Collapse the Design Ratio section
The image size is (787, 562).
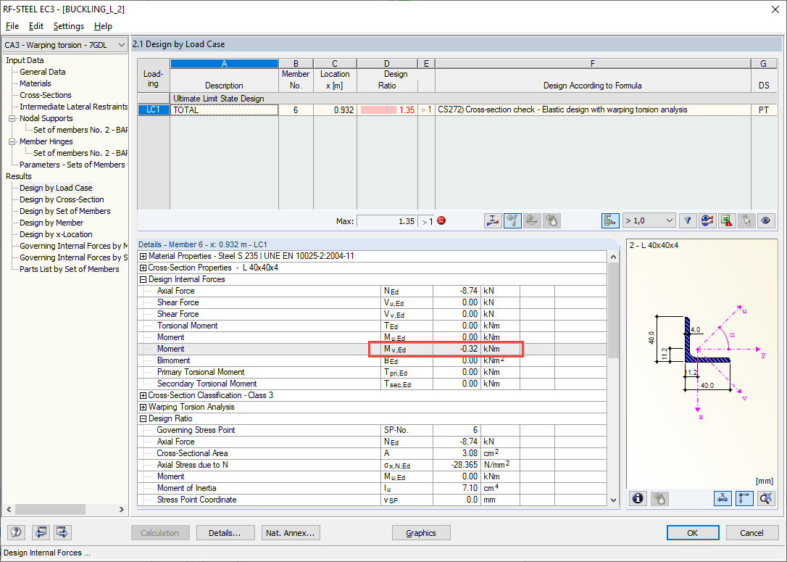pyautogui.click(x=143, y=418)
